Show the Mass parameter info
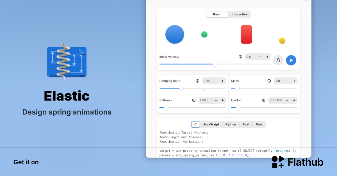337x176 pixels. 269,81
